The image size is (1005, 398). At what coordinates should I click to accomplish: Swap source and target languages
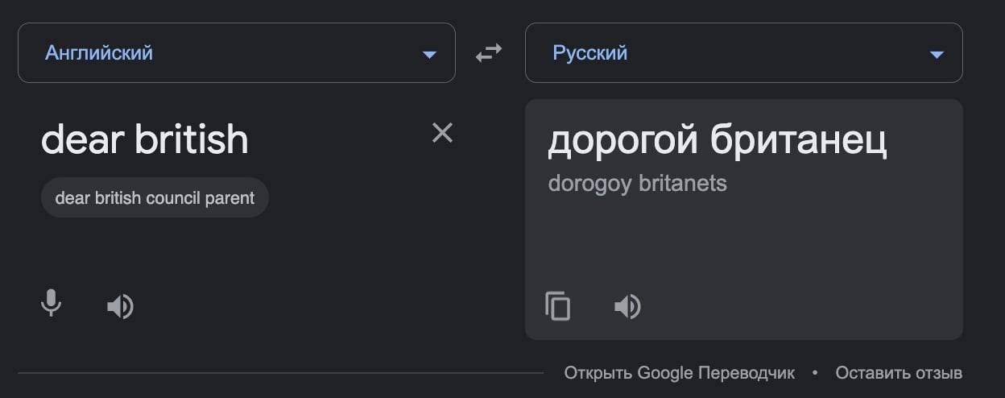click(x=489, y=53)
